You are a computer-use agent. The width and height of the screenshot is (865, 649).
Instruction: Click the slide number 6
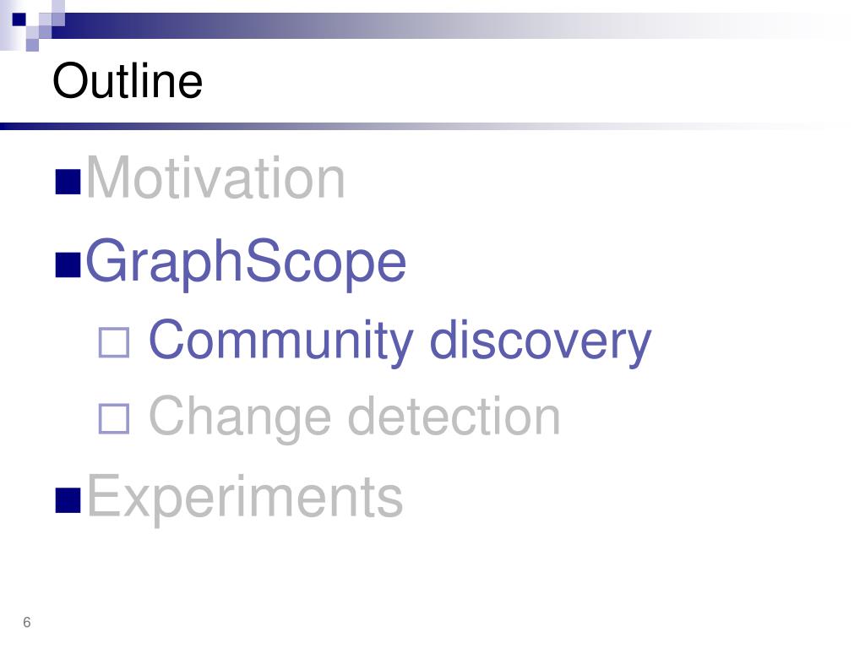(x=26, y=622)
